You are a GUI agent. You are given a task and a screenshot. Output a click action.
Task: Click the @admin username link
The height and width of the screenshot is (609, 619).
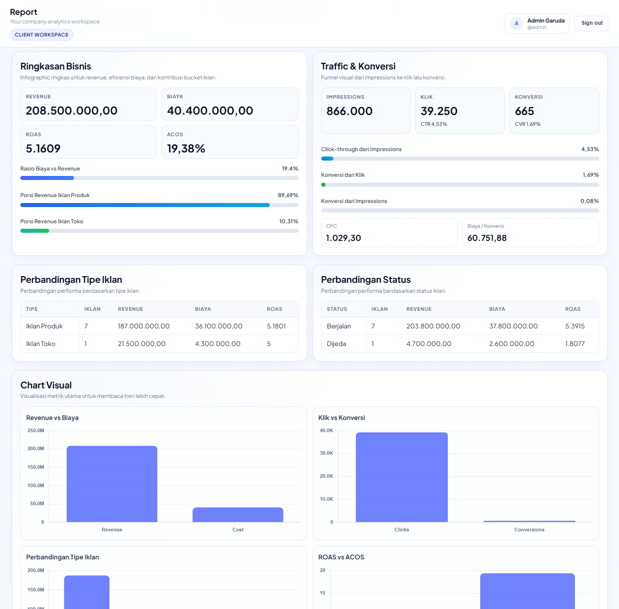pyautogui.click(x=537, y=27)
